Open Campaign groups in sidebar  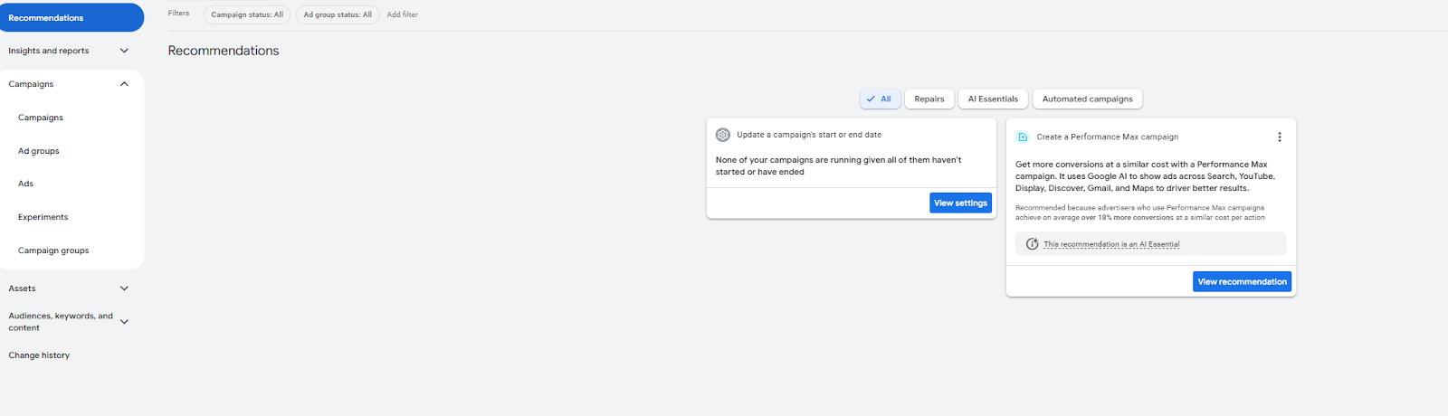[53, 251]
